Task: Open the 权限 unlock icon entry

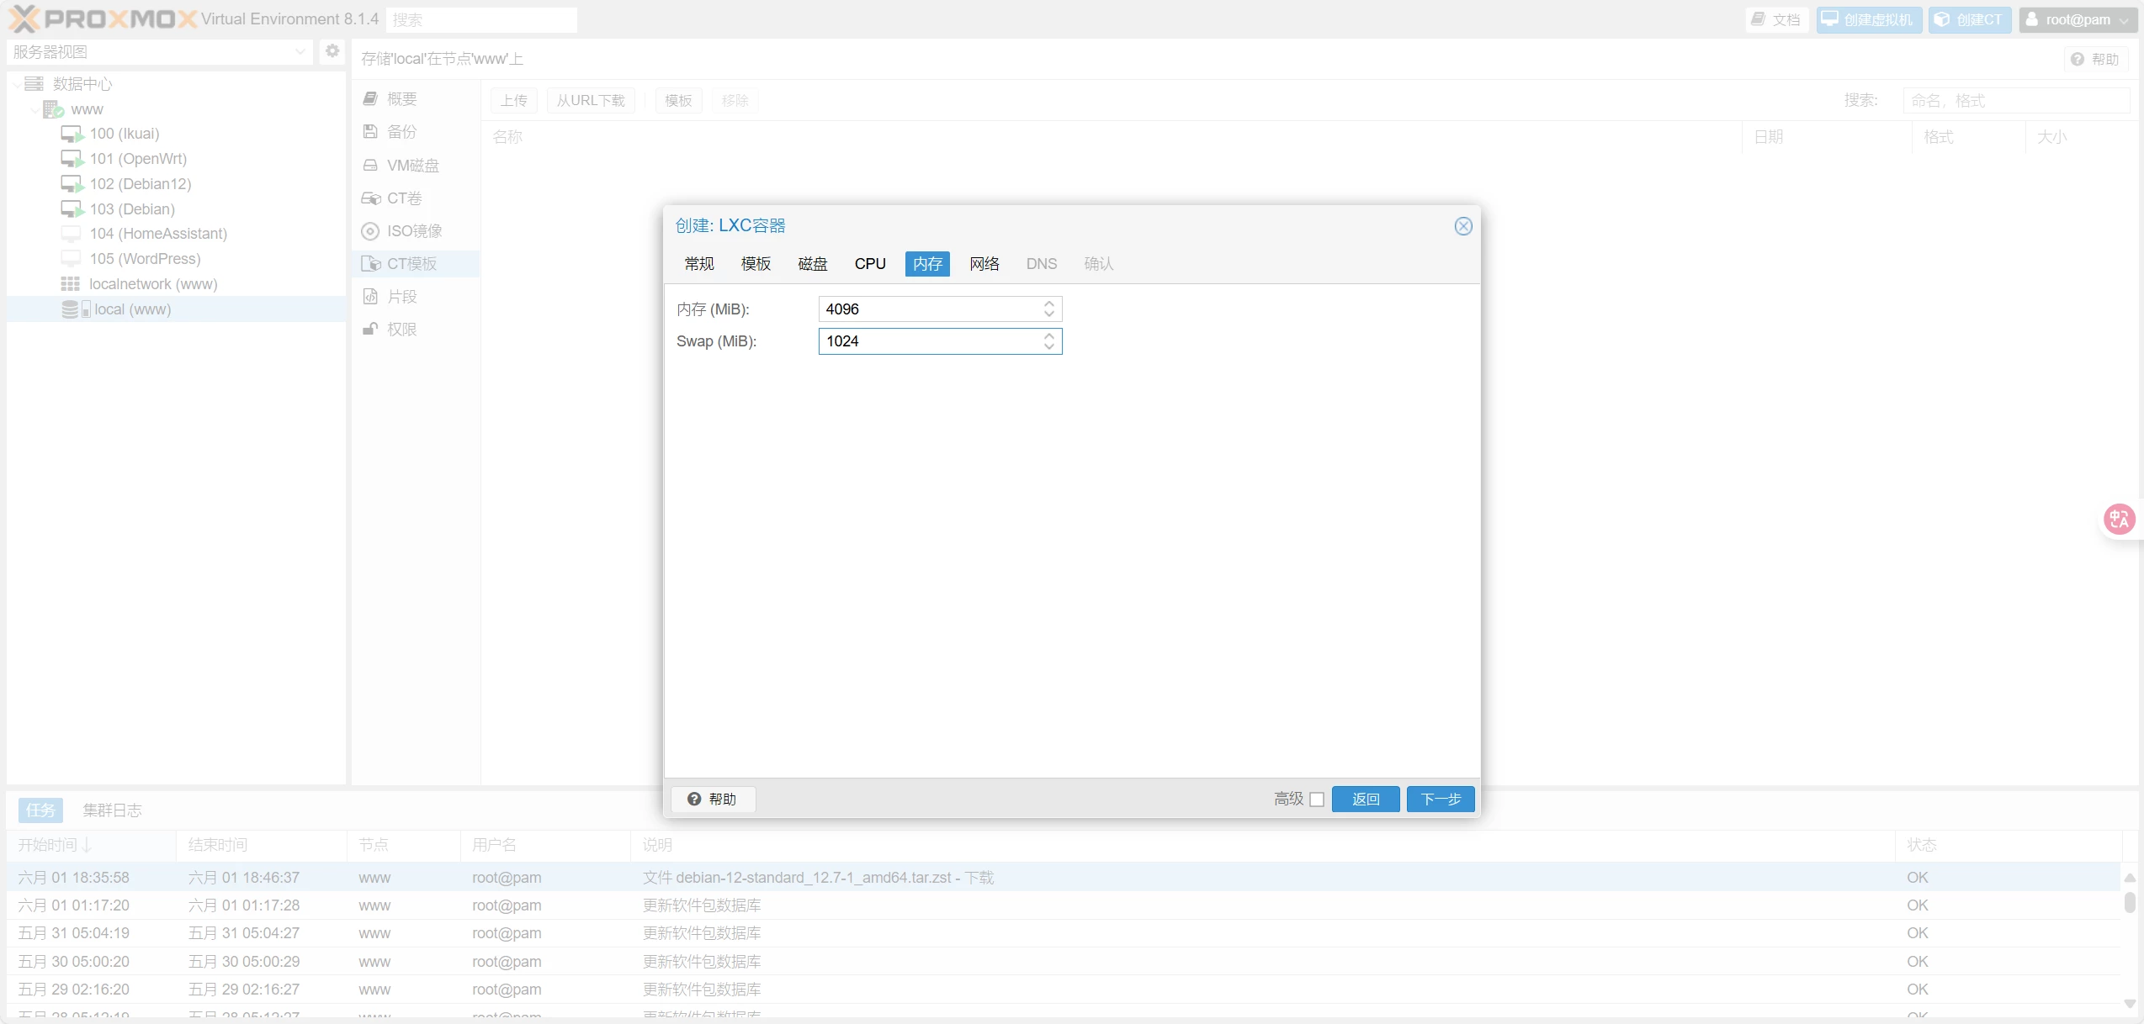Action: pyautogui.click(x=370, y=330)
